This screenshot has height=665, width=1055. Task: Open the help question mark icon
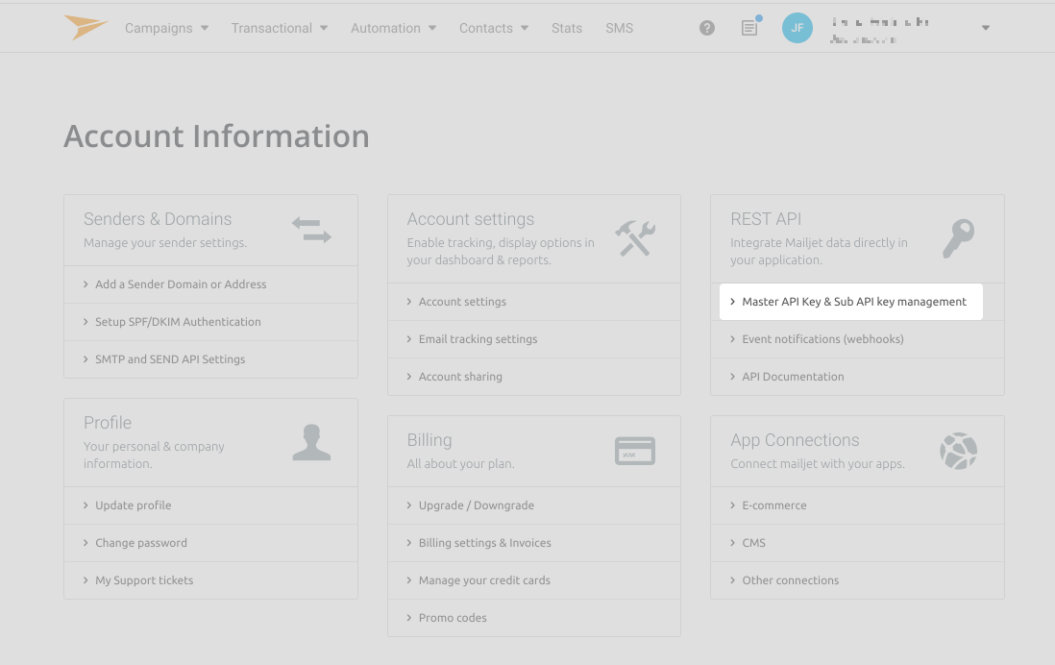coord(707,28)
